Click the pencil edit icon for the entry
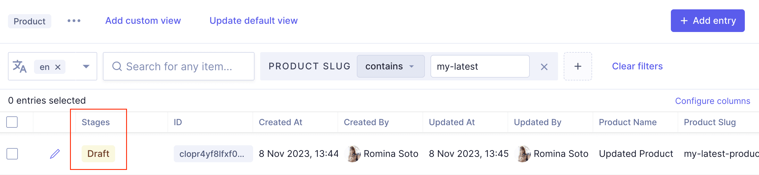This screenshot has width=759, height=175. (55, 154)
